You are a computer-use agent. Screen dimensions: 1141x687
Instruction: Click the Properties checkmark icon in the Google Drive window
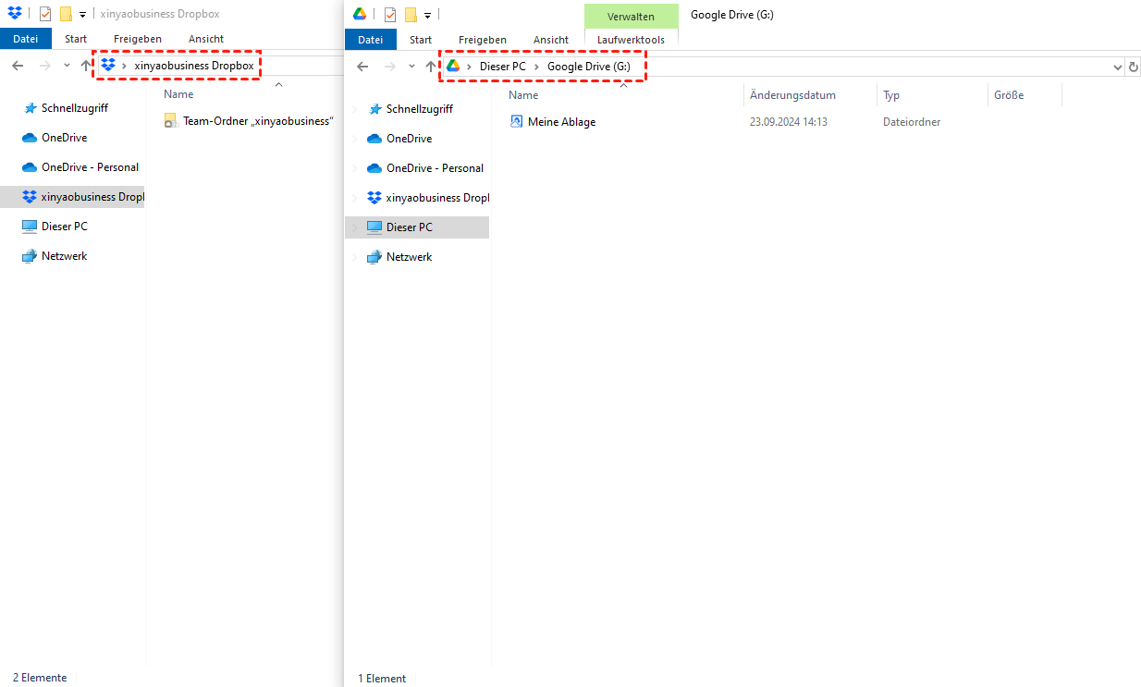point(390,14)
